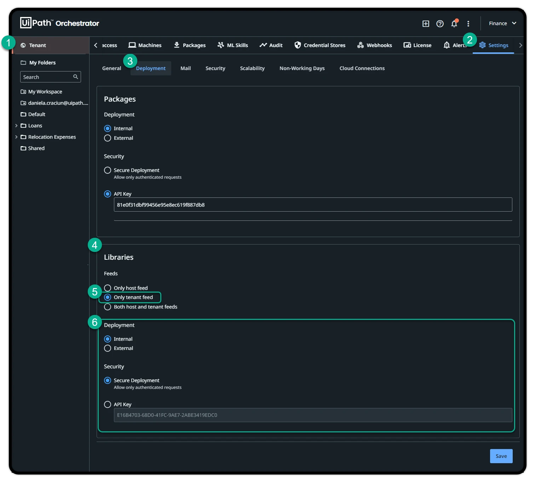Click the My Workspace folder icon
The height and width of the screenshot is (483, 535).
23,92
